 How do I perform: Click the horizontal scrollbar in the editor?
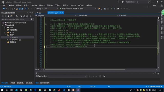(85, 70)
